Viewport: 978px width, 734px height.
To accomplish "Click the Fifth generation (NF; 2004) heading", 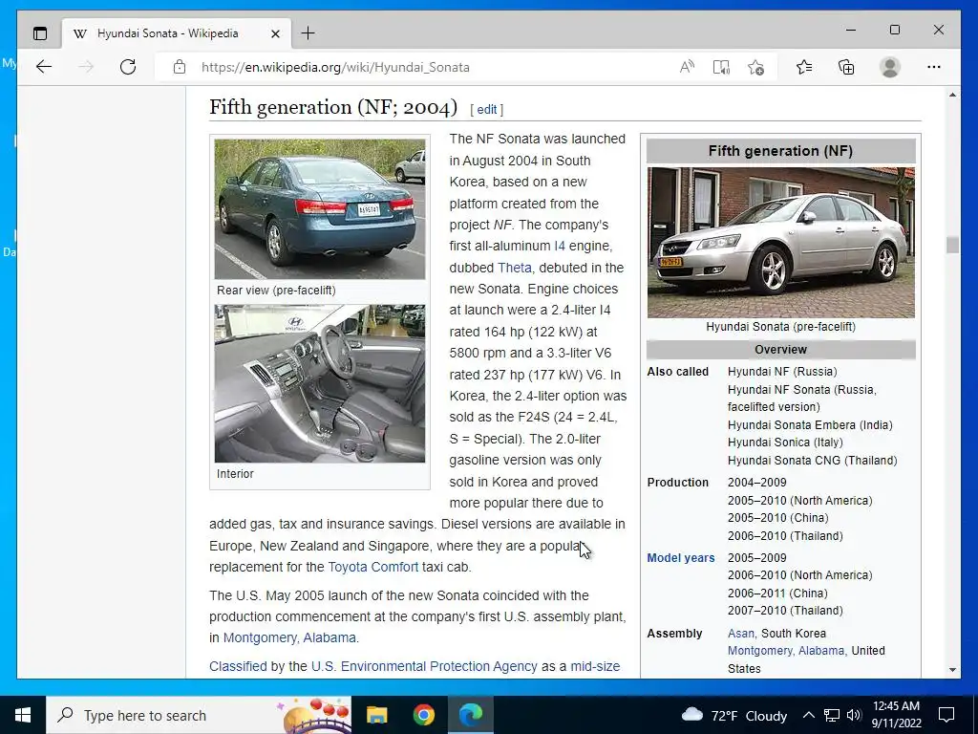I will (333, 107).
